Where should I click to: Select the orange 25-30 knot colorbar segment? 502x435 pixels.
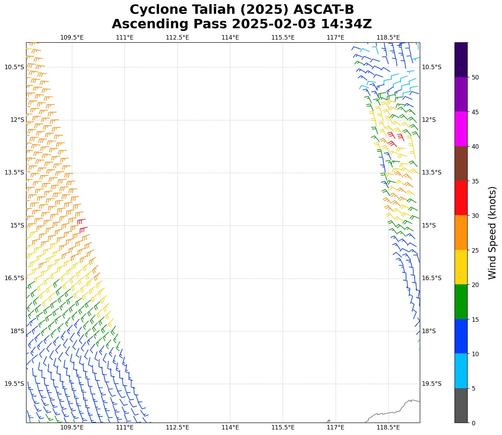click(x=461, y=232)
